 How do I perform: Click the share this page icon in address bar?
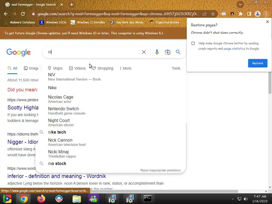coord(205,14)
